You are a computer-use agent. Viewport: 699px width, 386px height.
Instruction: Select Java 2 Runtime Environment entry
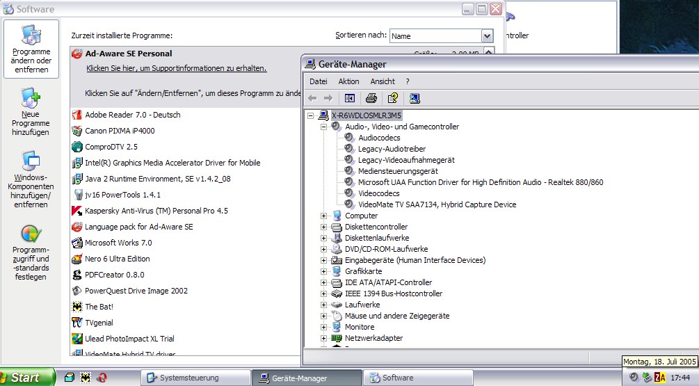pos(158,179)
